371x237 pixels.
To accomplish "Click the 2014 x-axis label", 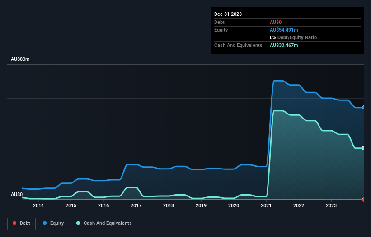I will click(x=38, y=205).
